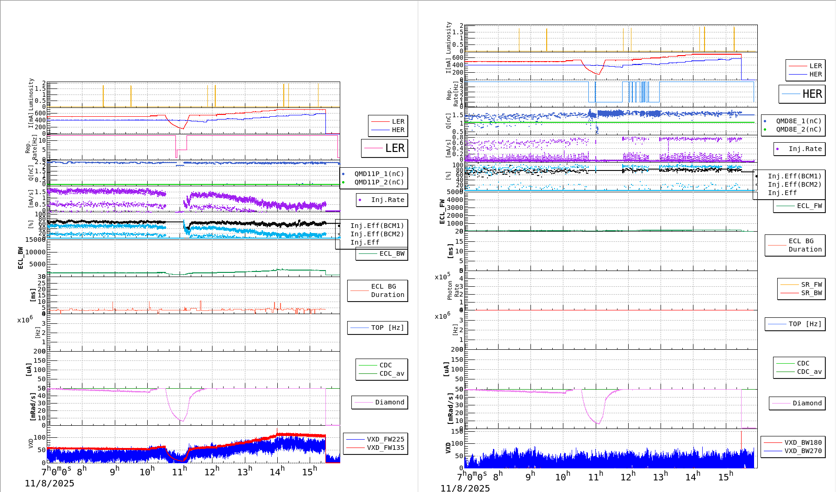This screenshot has width=836, height=492.
Task: Click the 11/8/2025 date label under left plot
Action: pyautogui.click(x=50, y=483)
